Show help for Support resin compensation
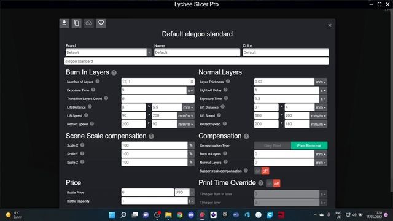Image resolution: width=393 pixels, height=221 pixels. pos(246,171)
